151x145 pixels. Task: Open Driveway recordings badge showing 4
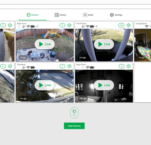click(62, 66)
